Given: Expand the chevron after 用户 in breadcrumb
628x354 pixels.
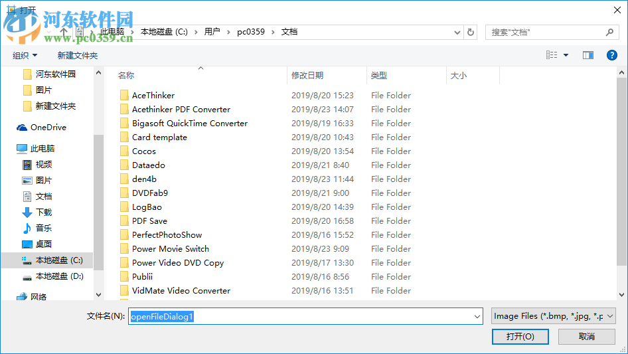Looking at the screenshot, I should 228,32.
